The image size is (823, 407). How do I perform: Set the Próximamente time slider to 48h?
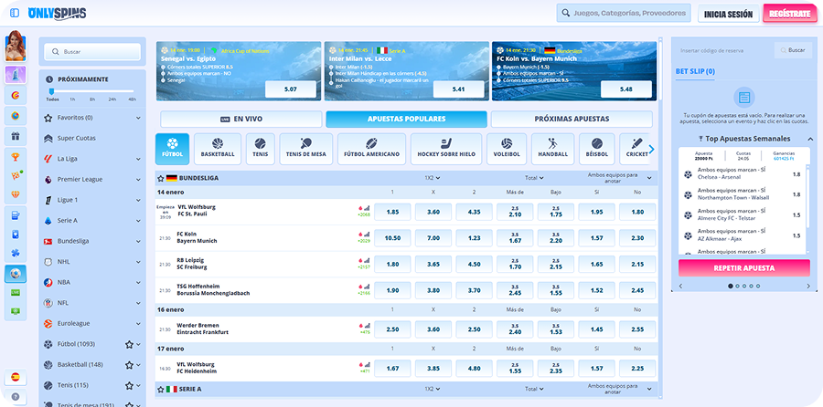click(132, 99)
